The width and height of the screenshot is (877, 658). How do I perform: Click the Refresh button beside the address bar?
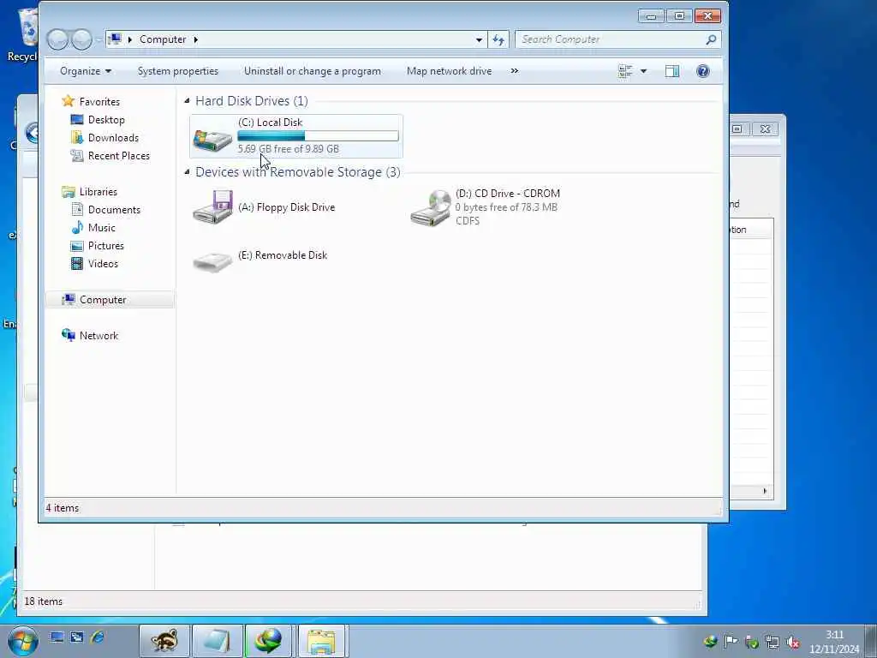498,39
